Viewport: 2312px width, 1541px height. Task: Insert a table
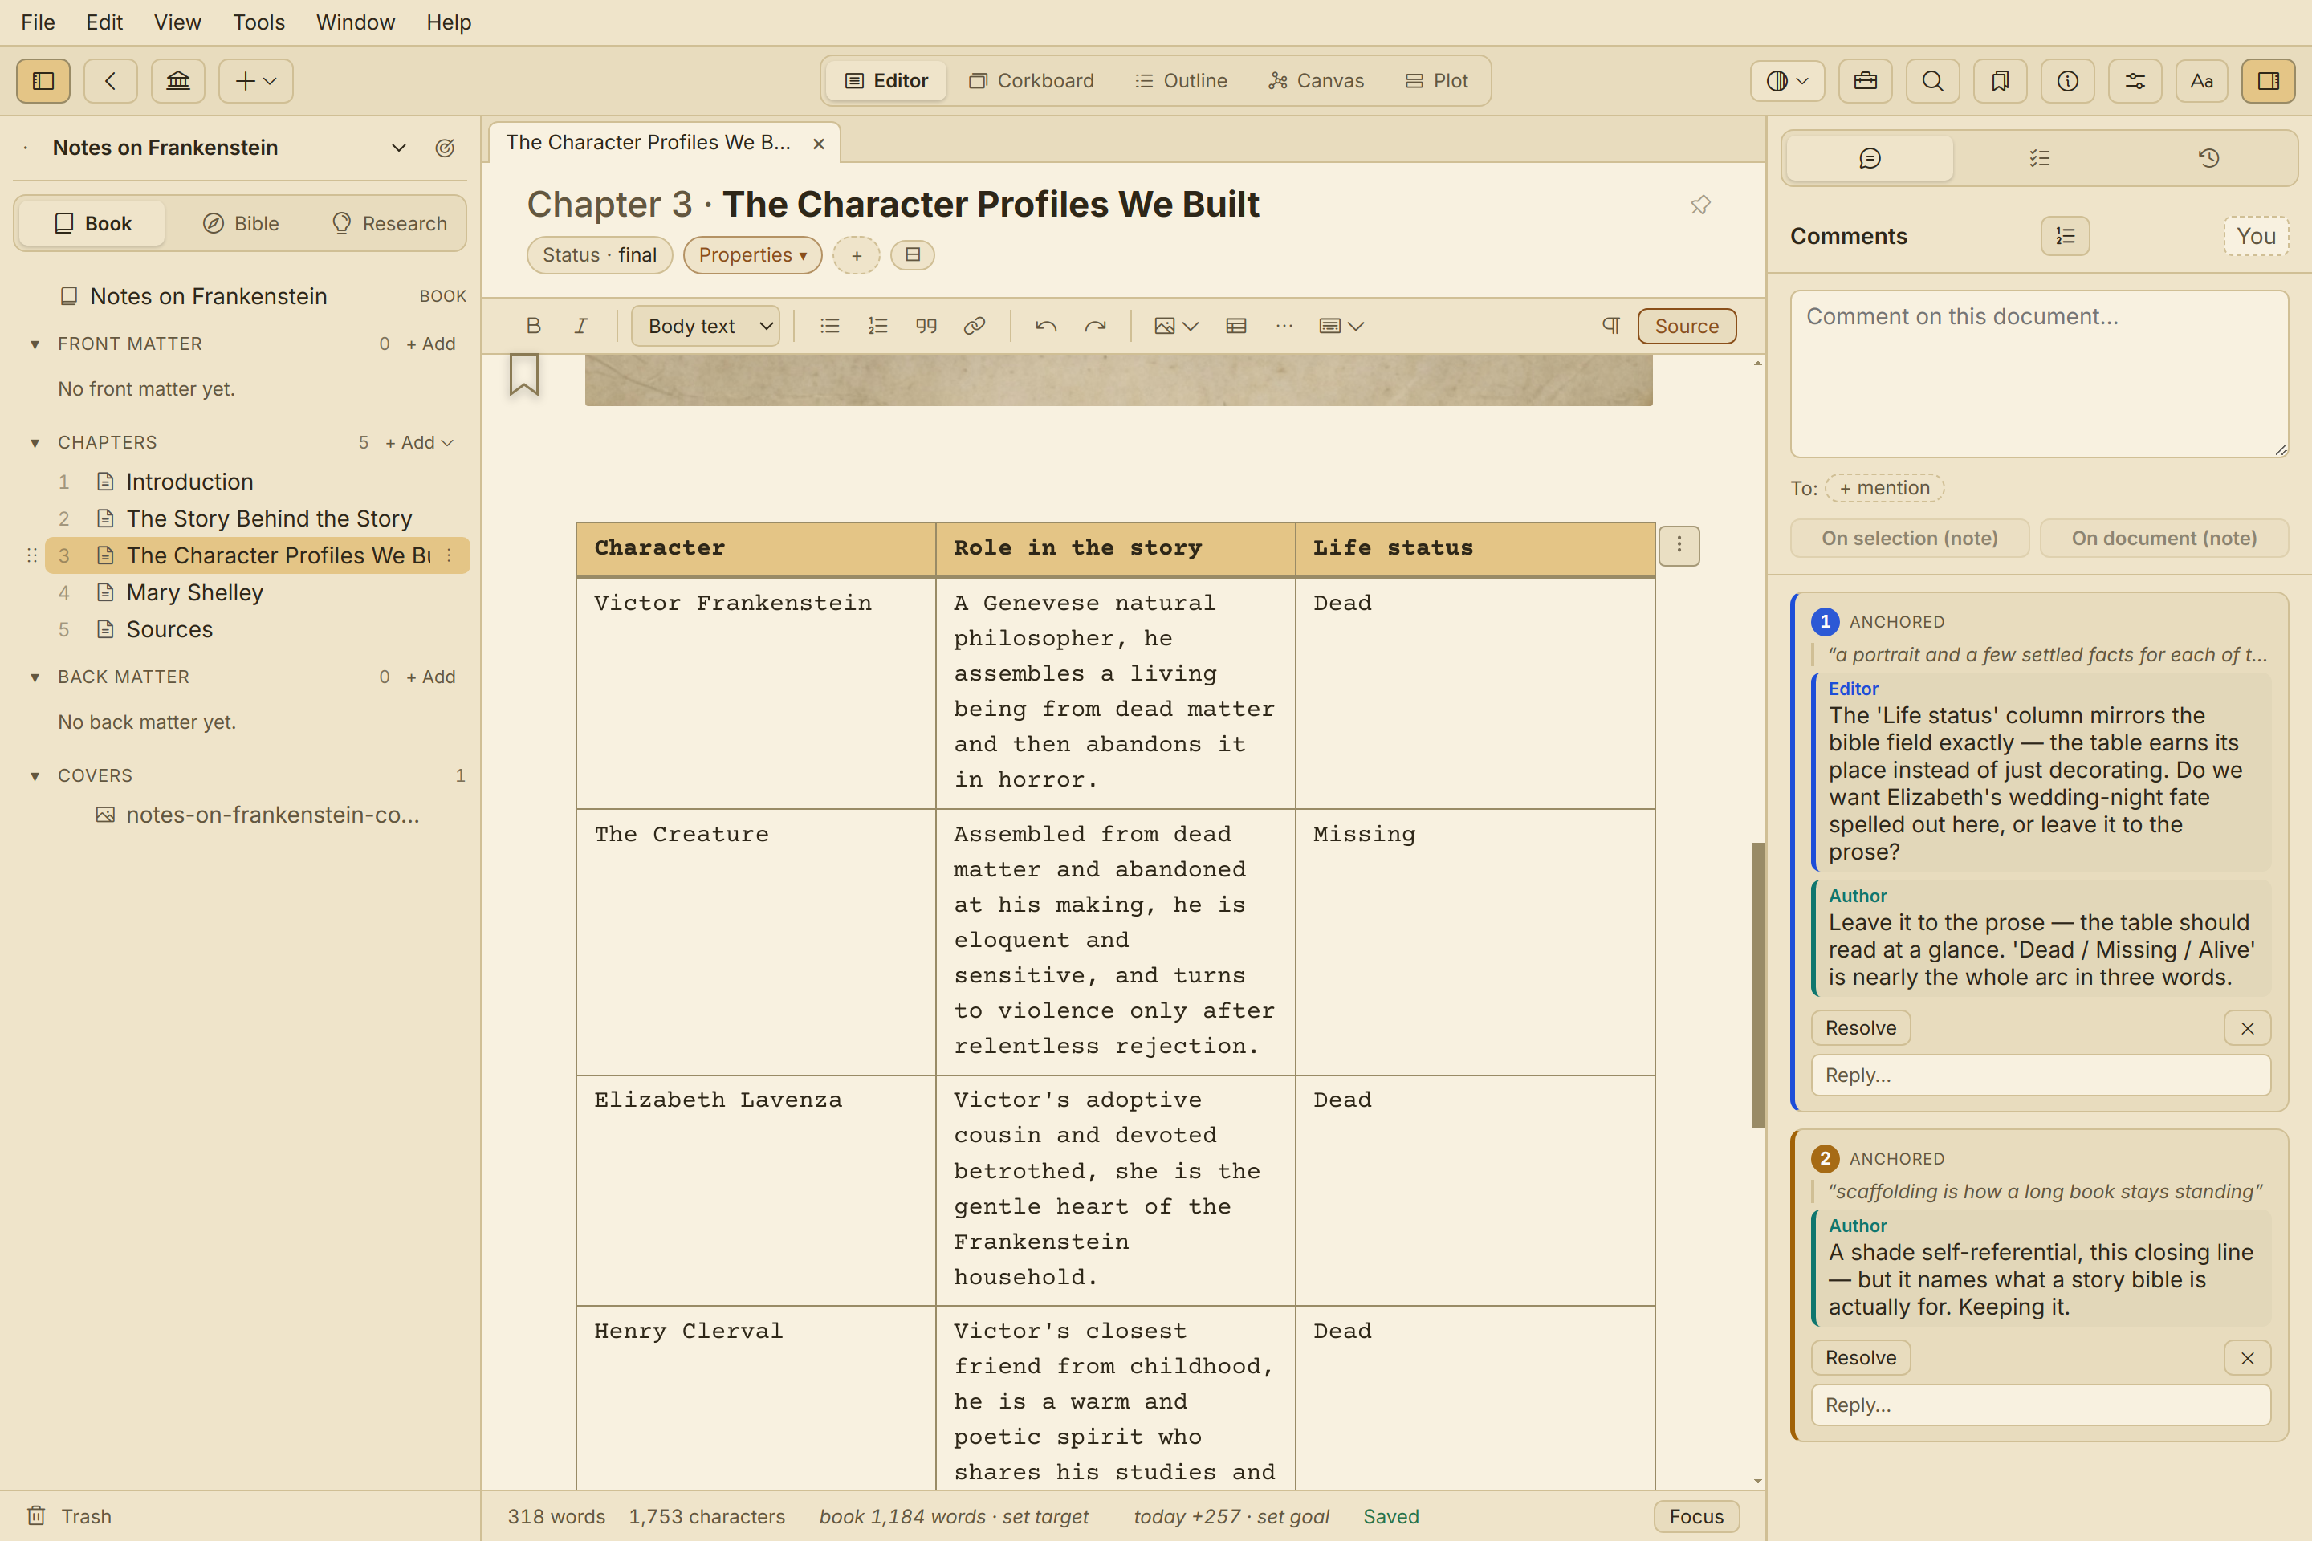(x=1236, y=327)
